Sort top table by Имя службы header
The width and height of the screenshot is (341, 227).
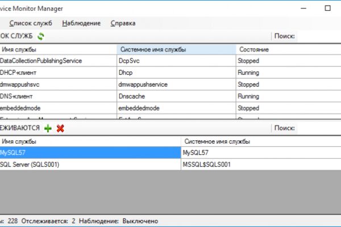click(59, 49)
